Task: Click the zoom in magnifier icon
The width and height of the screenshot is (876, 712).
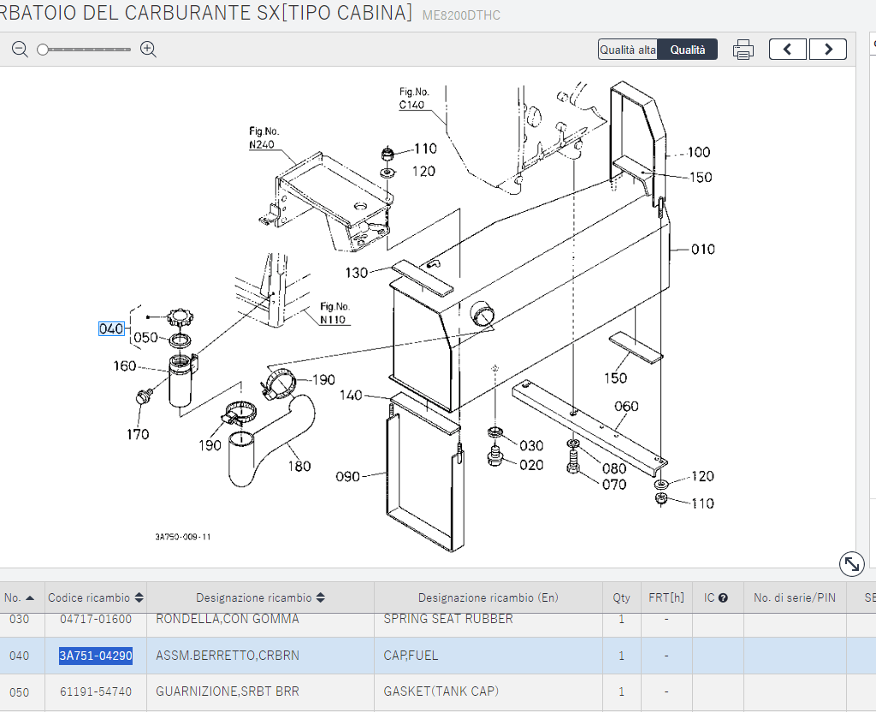Action: [148, 50]
